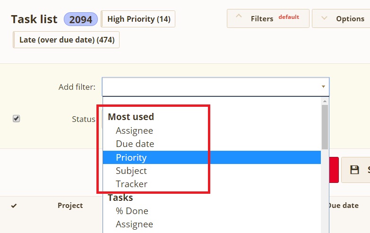
Task: Toggle the Status filter checkbox
Action: (17, 119)
